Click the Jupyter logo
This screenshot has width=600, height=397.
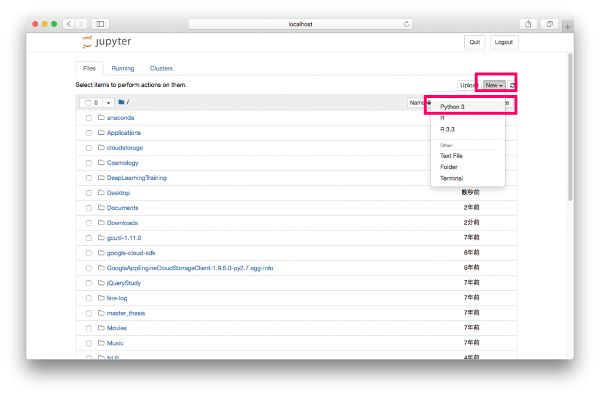pos(107,42)
